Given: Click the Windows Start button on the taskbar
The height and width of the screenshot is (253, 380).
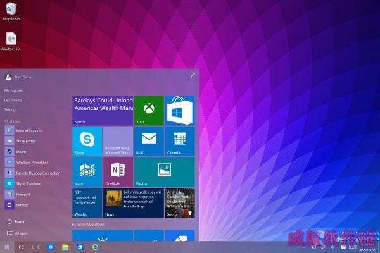Looking at the screenshot, I should [x=7, y=247].
